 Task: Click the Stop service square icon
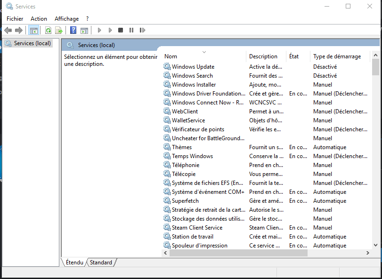pos(121,30)
